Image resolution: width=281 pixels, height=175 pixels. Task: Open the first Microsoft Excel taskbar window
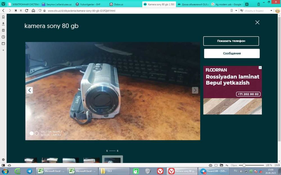click(51, 171)
